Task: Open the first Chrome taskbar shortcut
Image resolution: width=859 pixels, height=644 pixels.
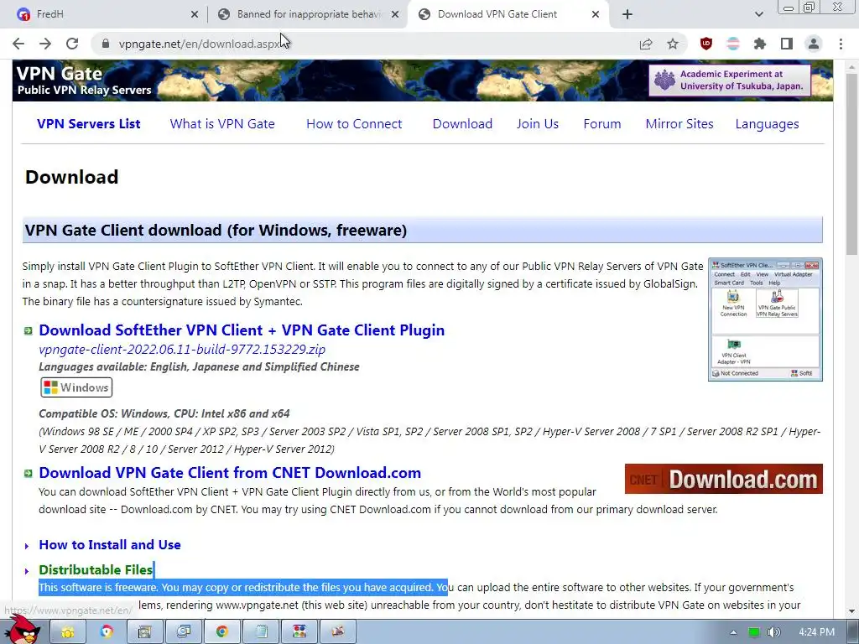Action: [x=107, y=632]
